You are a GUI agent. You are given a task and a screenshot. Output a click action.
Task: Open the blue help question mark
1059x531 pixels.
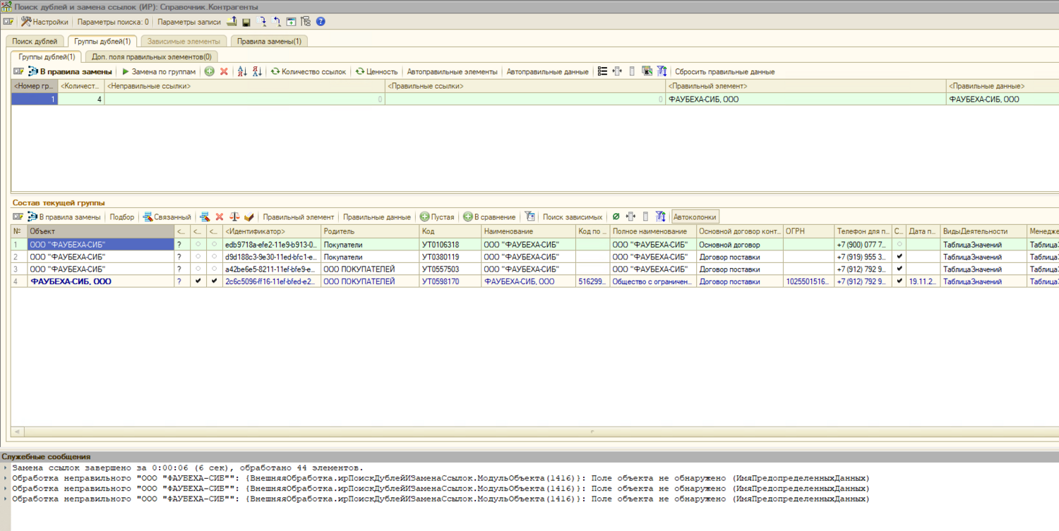321,22
